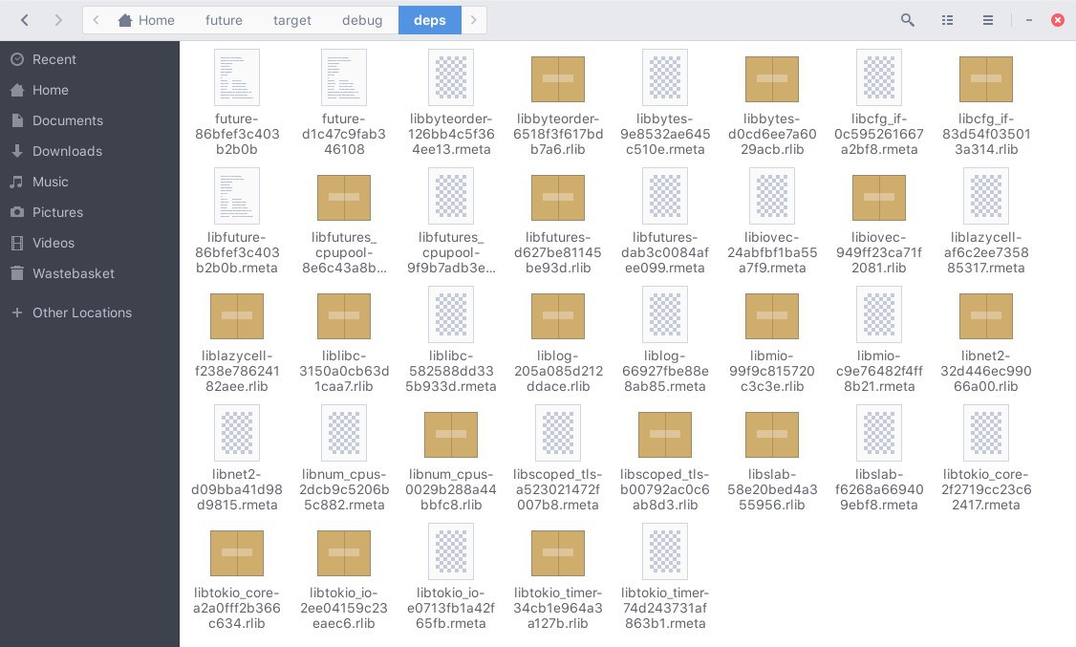This screenshot has width=1076, height=647.
Task: Expand path bar with left chevron
Action: 97,20
